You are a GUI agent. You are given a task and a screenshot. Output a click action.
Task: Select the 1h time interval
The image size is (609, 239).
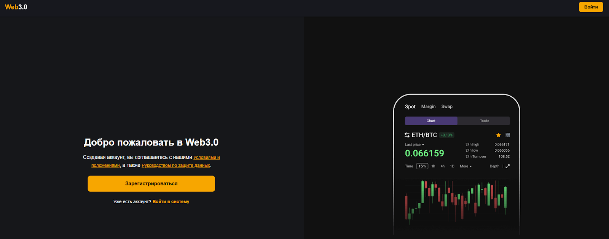(x=433, y=166)
